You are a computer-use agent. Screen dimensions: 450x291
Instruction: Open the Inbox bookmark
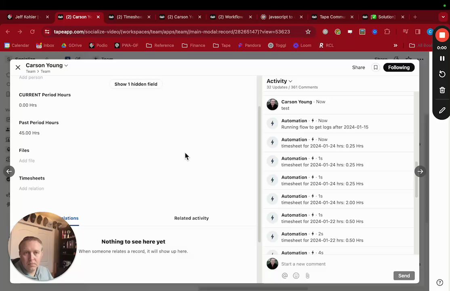[x=45, y=45]
